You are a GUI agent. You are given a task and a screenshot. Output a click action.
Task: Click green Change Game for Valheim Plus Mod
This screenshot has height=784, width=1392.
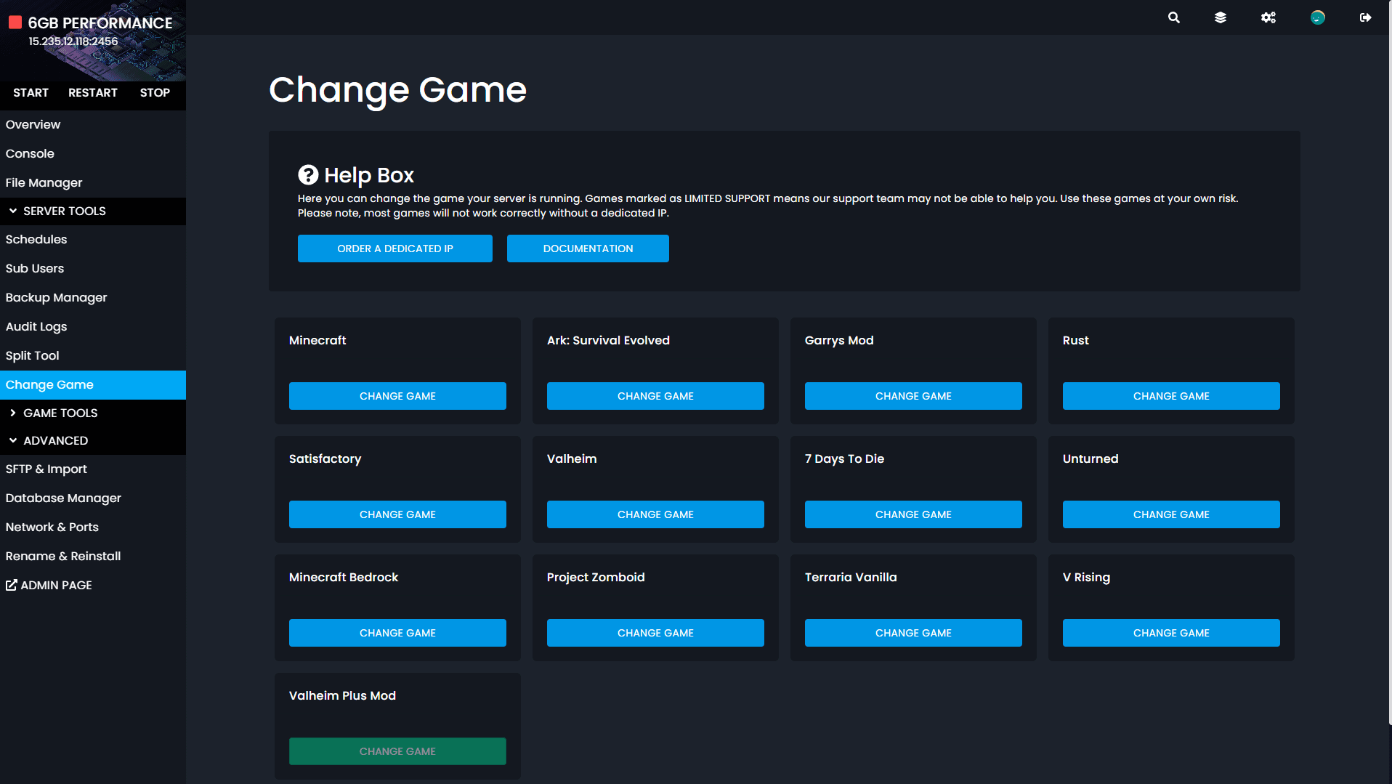pos(397,751)
